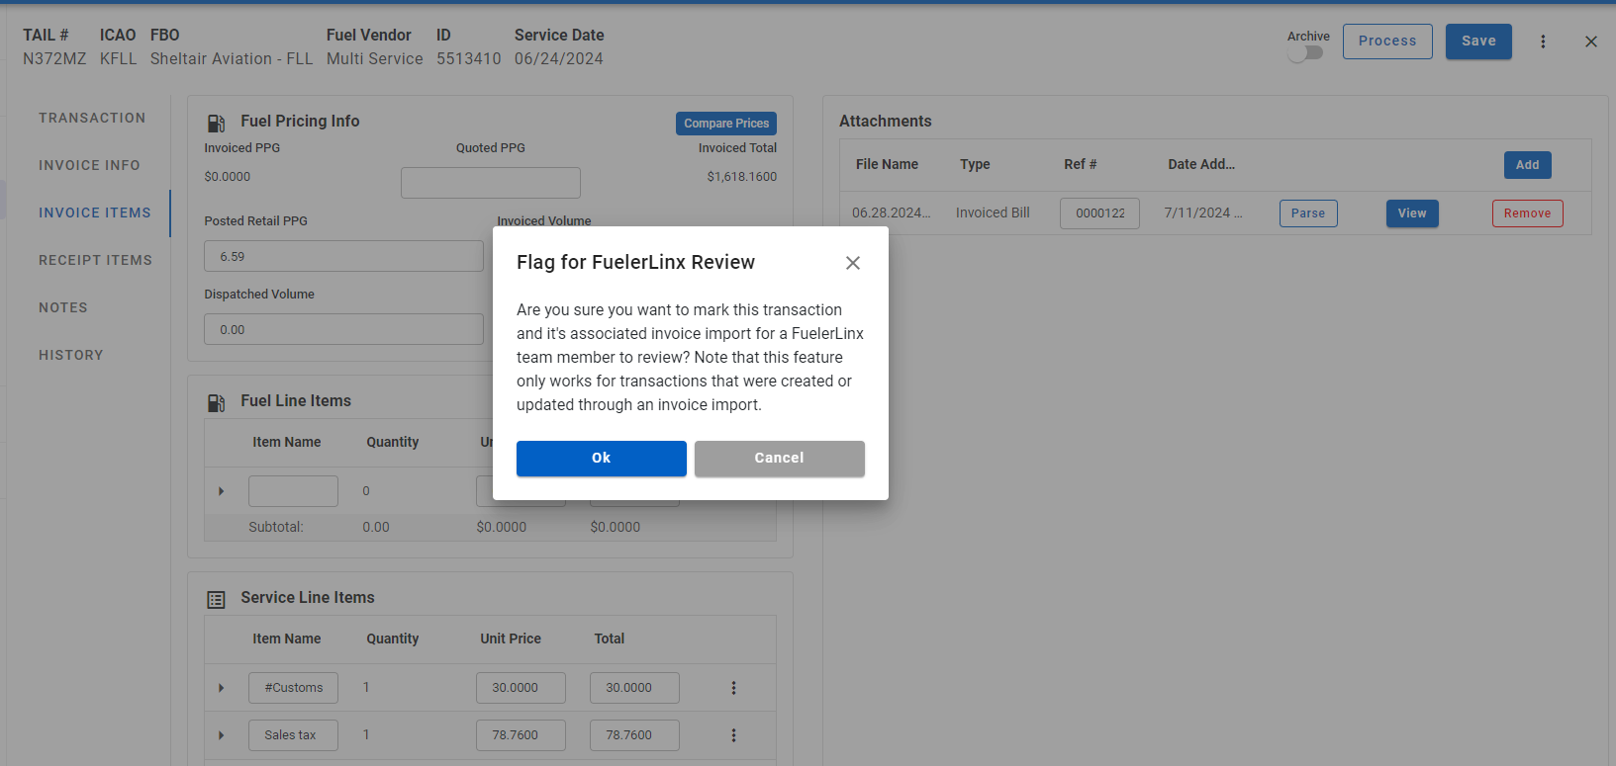Parse the Invoiced Bill attachment
Image resolution: width=1616 pixels, height=766 pixels.
pos(1308,213)
